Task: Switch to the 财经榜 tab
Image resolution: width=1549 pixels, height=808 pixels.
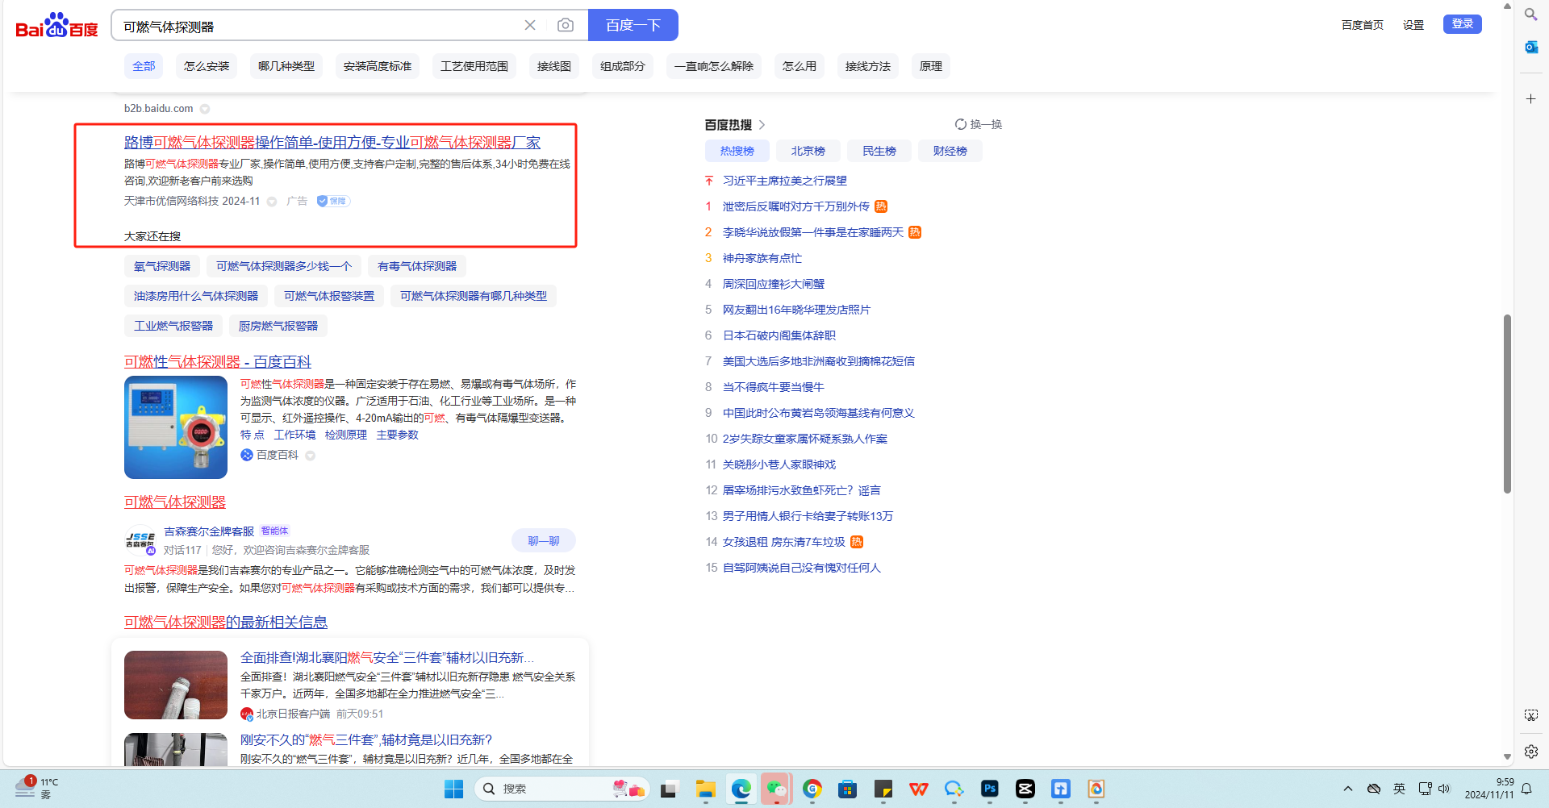Action: [950, 151]
